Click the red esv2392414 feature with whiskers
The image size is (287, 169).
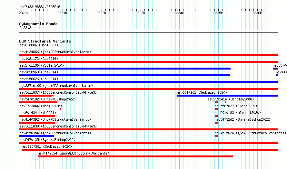217,102
